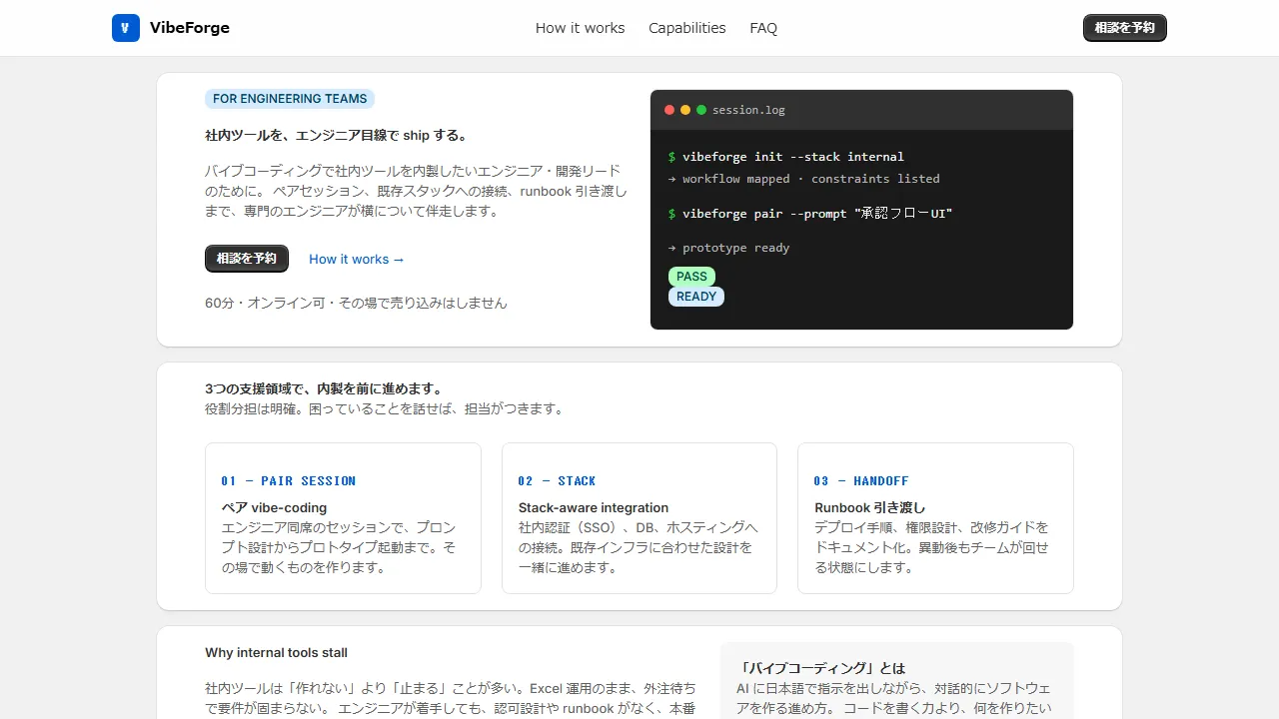Click the workflow mapped · constraints listed line
1279x719 pixels.
point(804,179)
